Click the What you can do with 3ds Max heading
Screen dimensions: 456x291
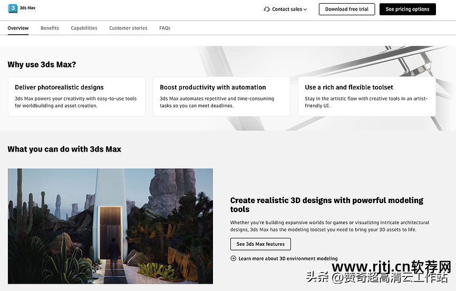64,149
